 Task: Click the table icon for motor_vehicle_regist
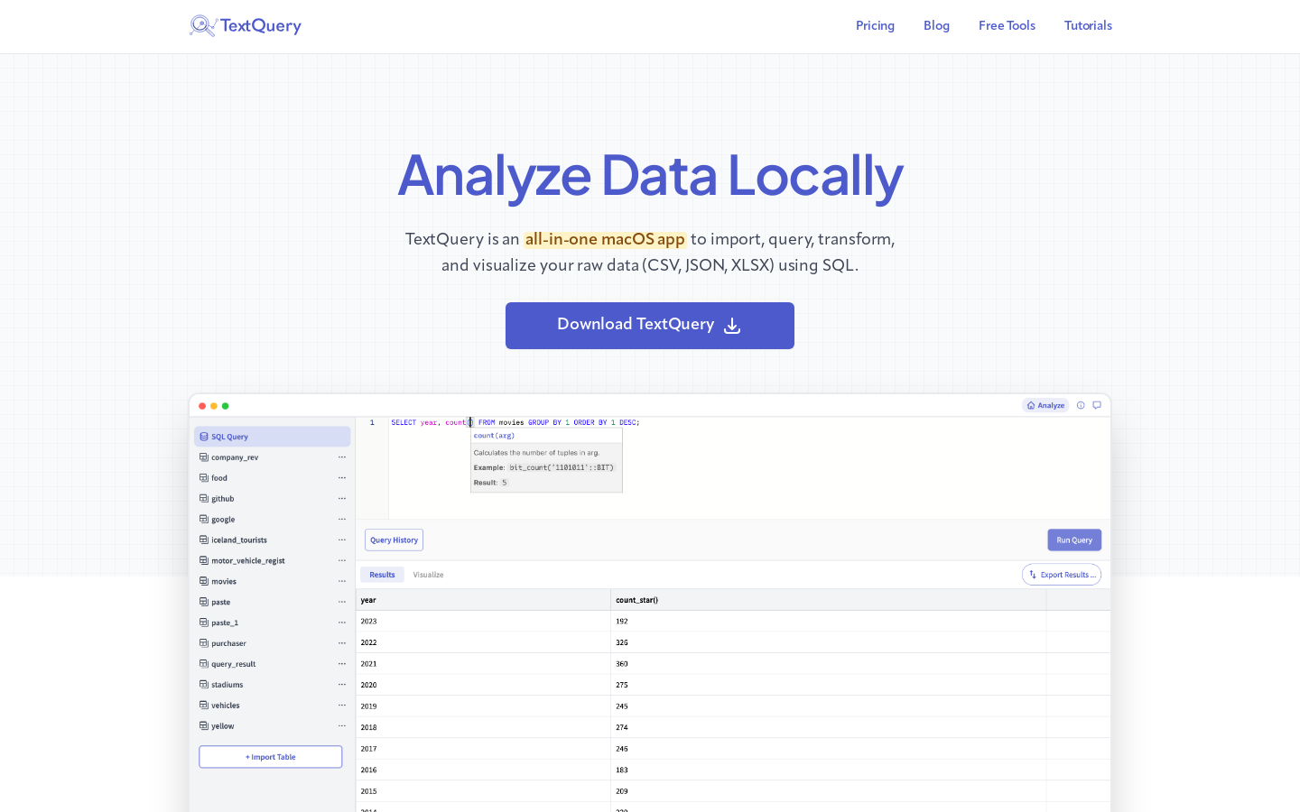click(204, 560)
